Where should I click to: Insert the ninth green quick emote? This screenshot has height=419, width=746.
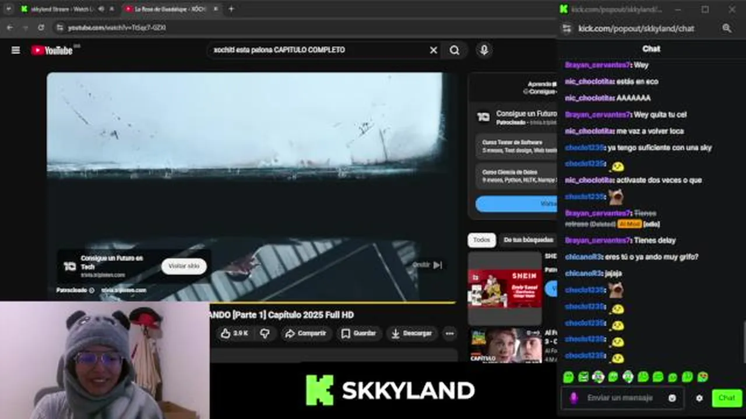coord(688,377)
